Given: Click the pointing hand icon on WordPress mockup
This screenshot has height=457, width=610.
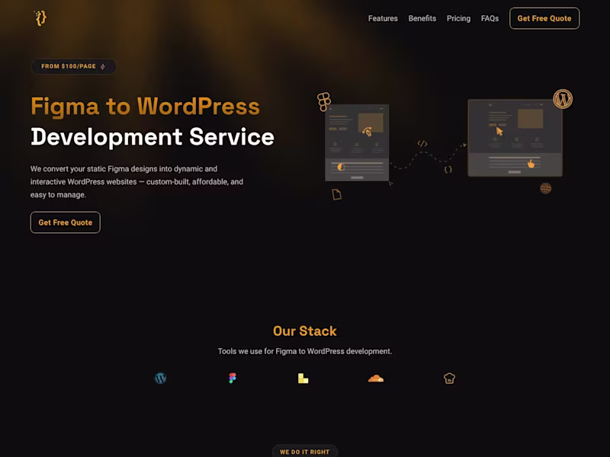Looking at the screenshot, I should point(531,164).
